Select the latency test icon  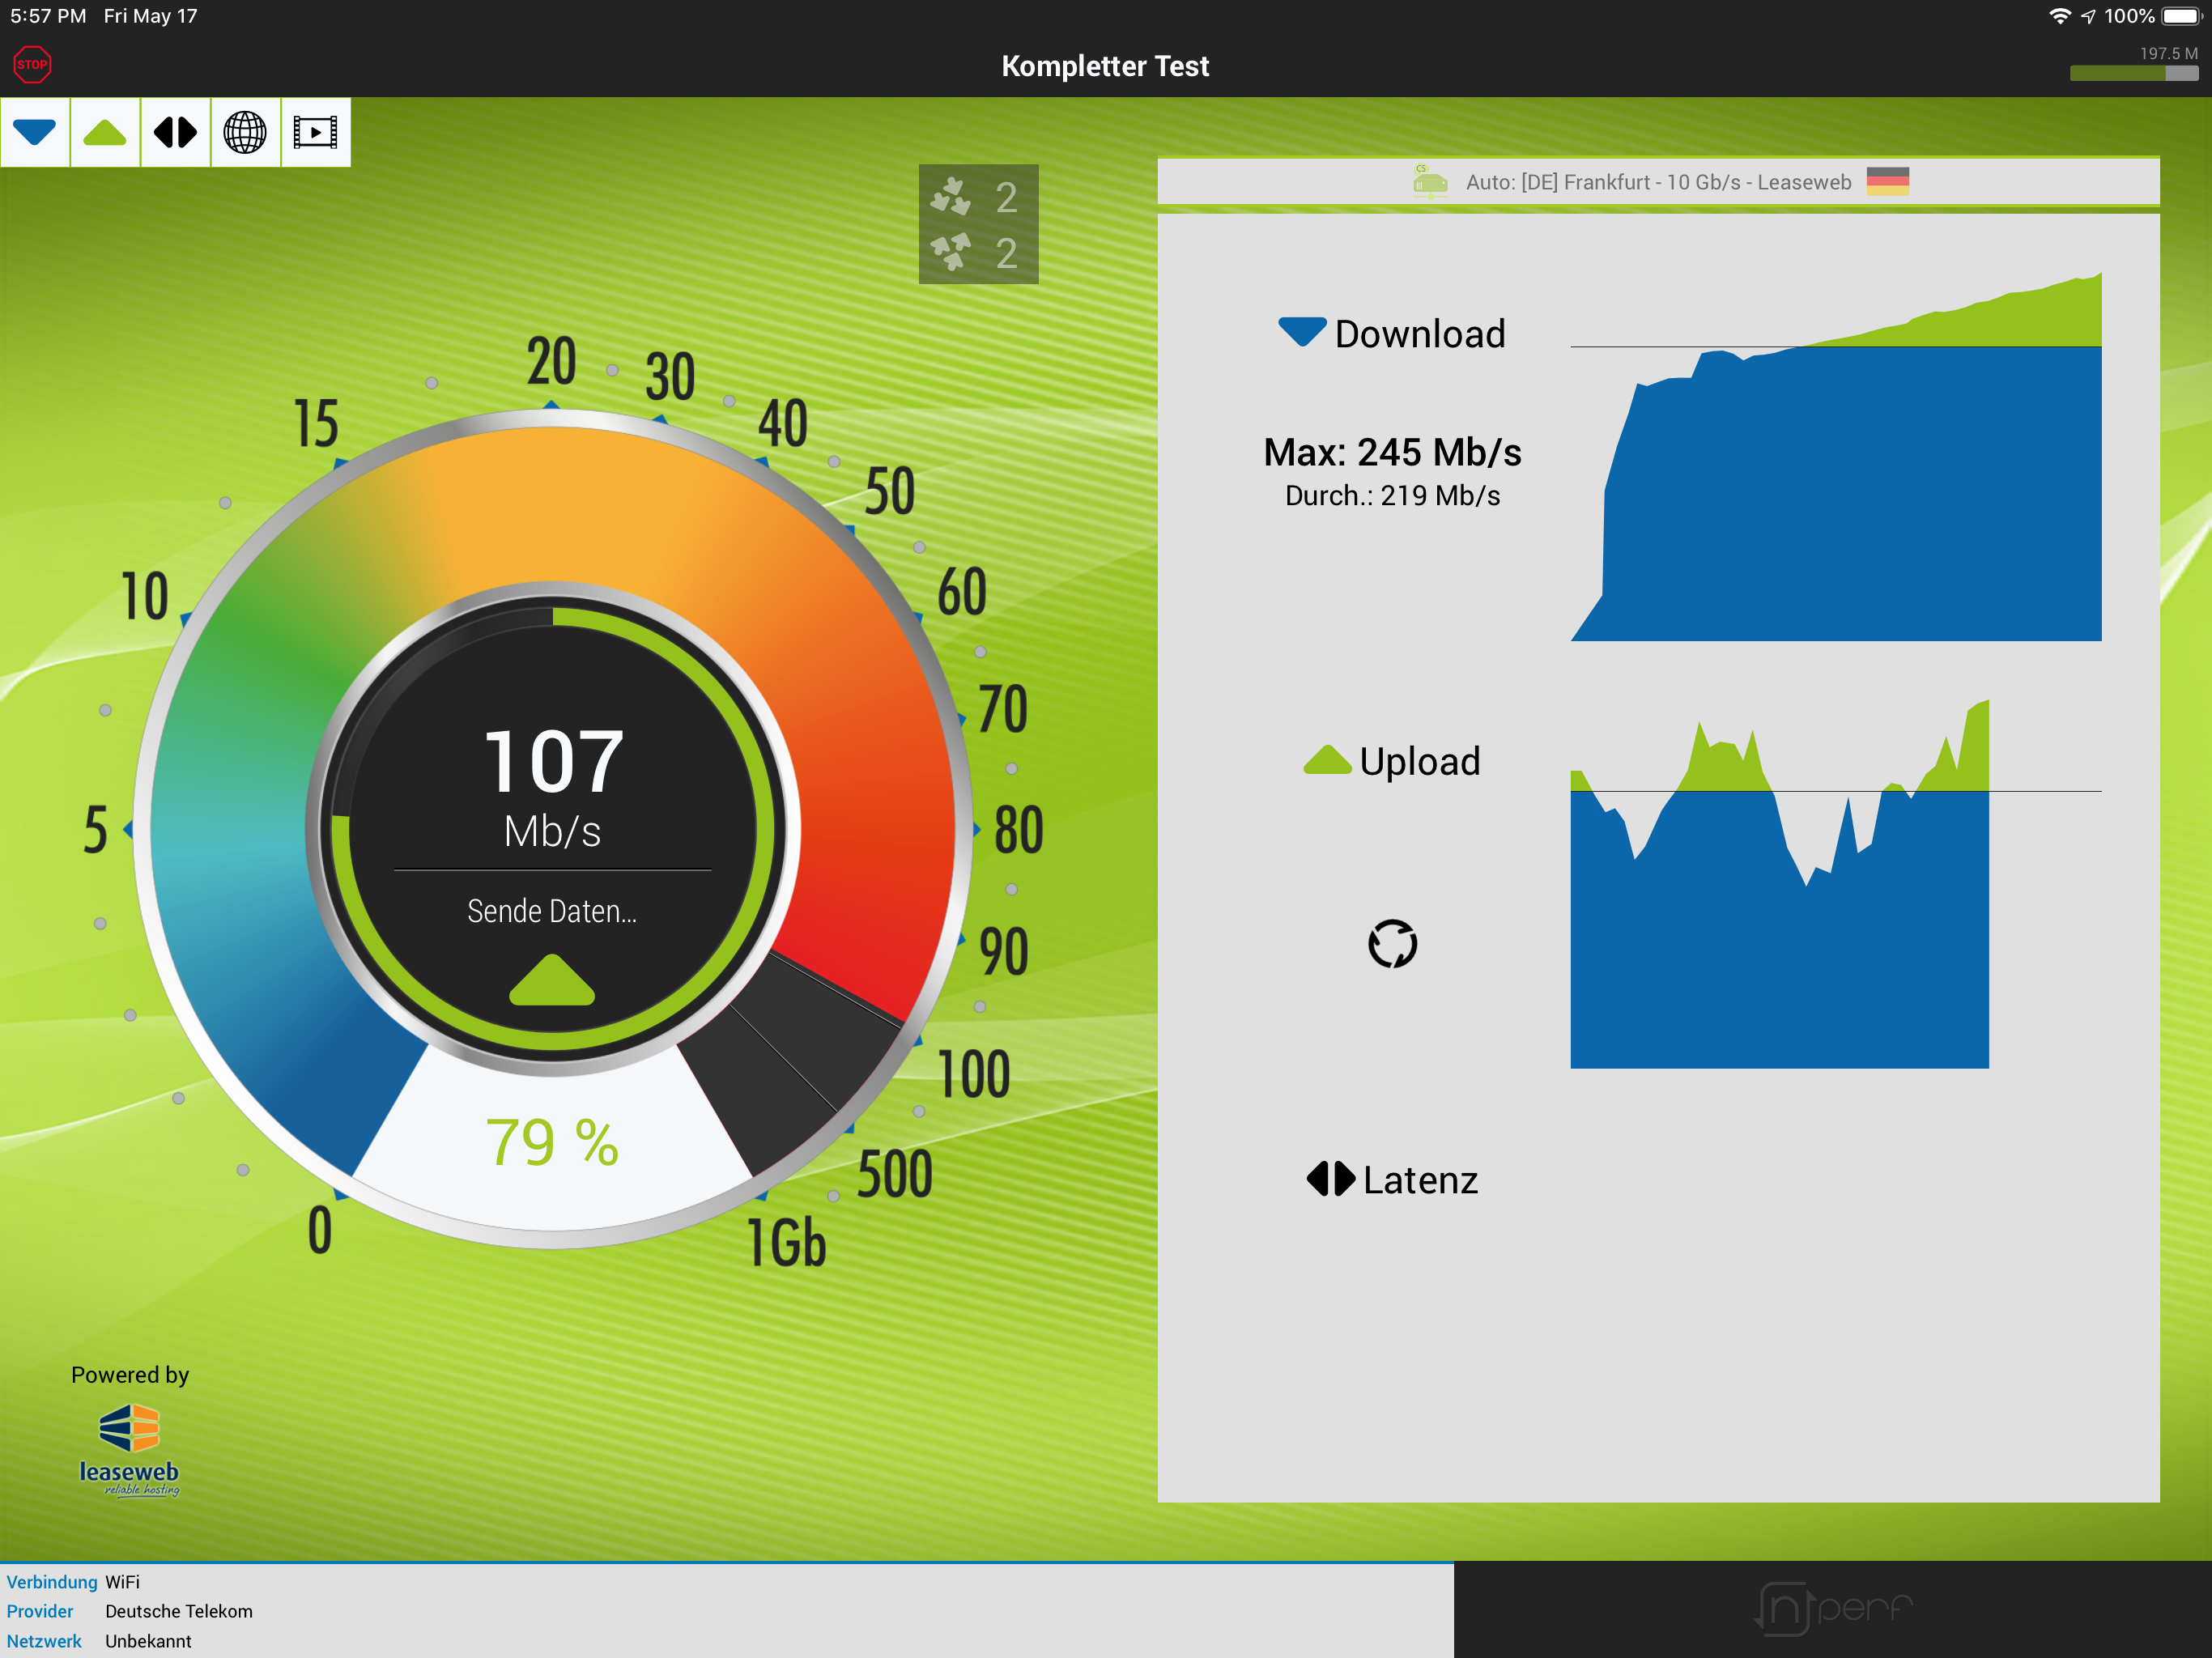pos(175,132)
